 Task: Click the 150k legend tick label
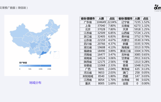point(49,69)
